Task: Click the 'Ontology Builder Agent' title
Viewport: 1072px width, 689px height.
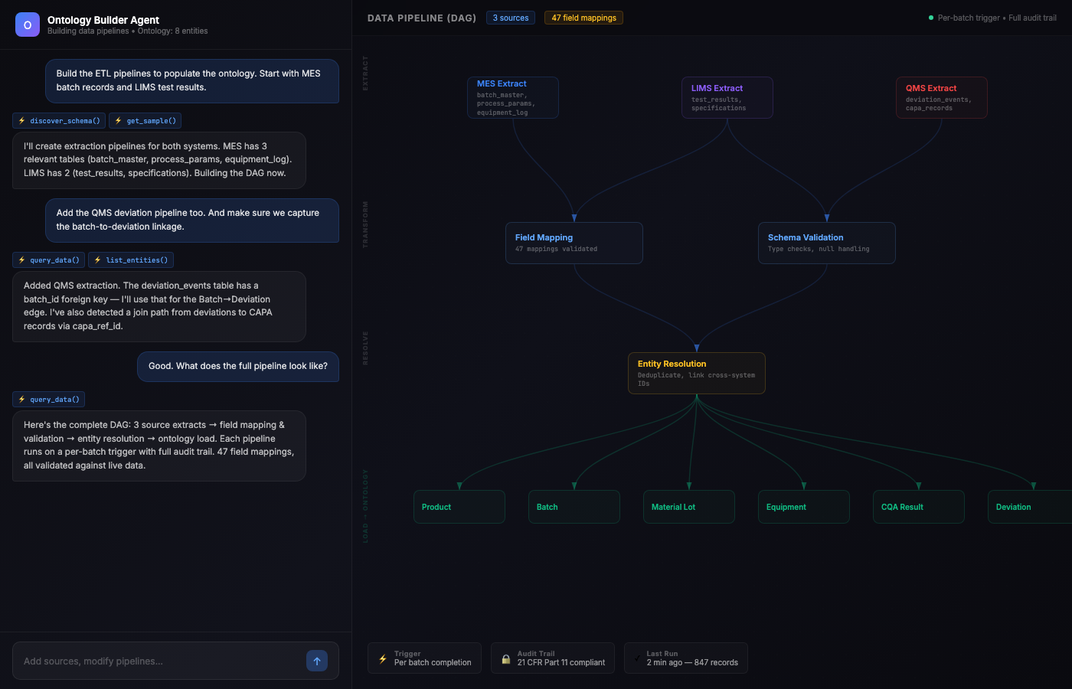Action: (x=103, y=20)
